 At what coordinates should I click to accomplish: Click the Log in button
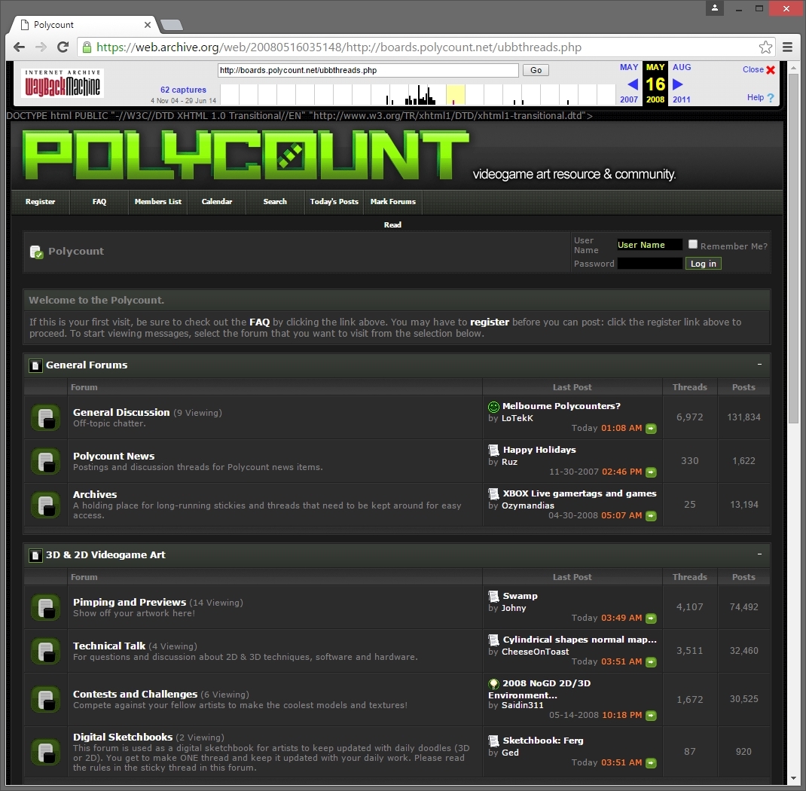click(x=704, y=264)
